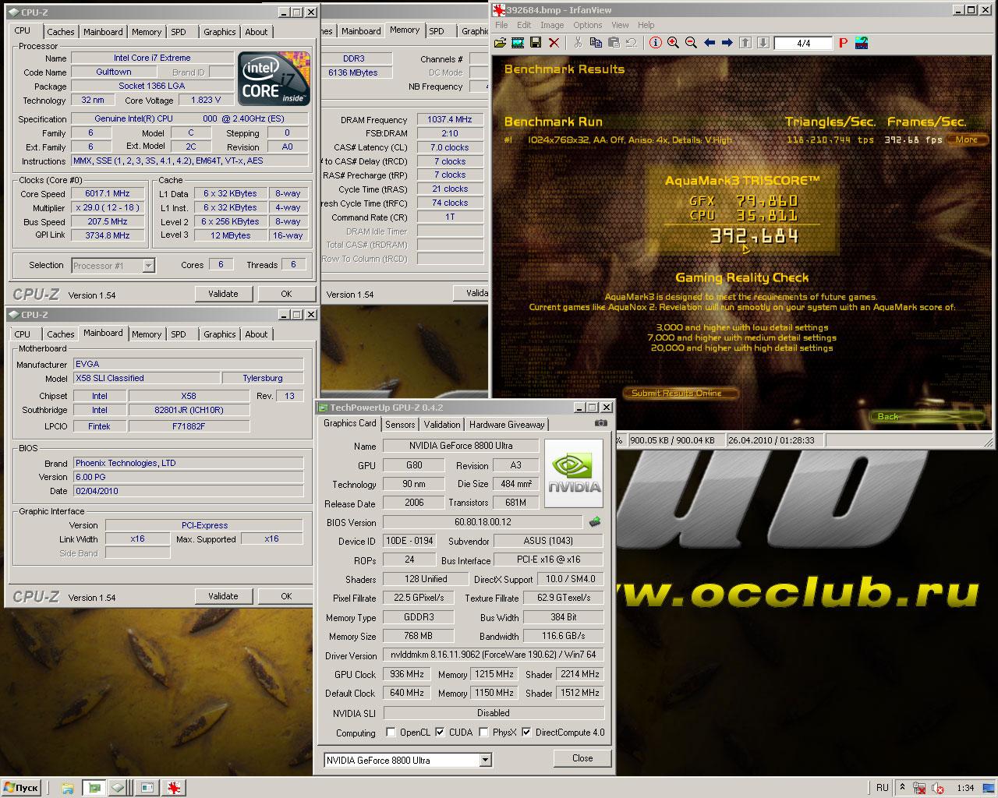The image size is (998, 798).
Task: Click Validate button in top CPU-Z window
Action: [223, 294]
